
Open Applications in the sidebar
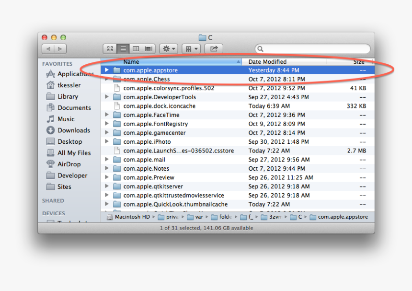tap(70, 74)
